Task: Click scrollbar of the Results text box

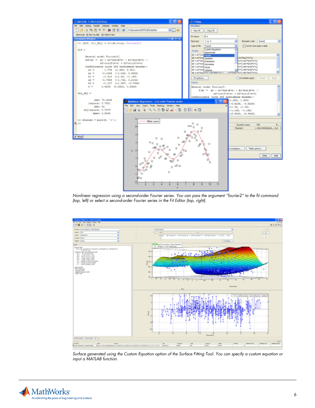Action: click(279, 100)
